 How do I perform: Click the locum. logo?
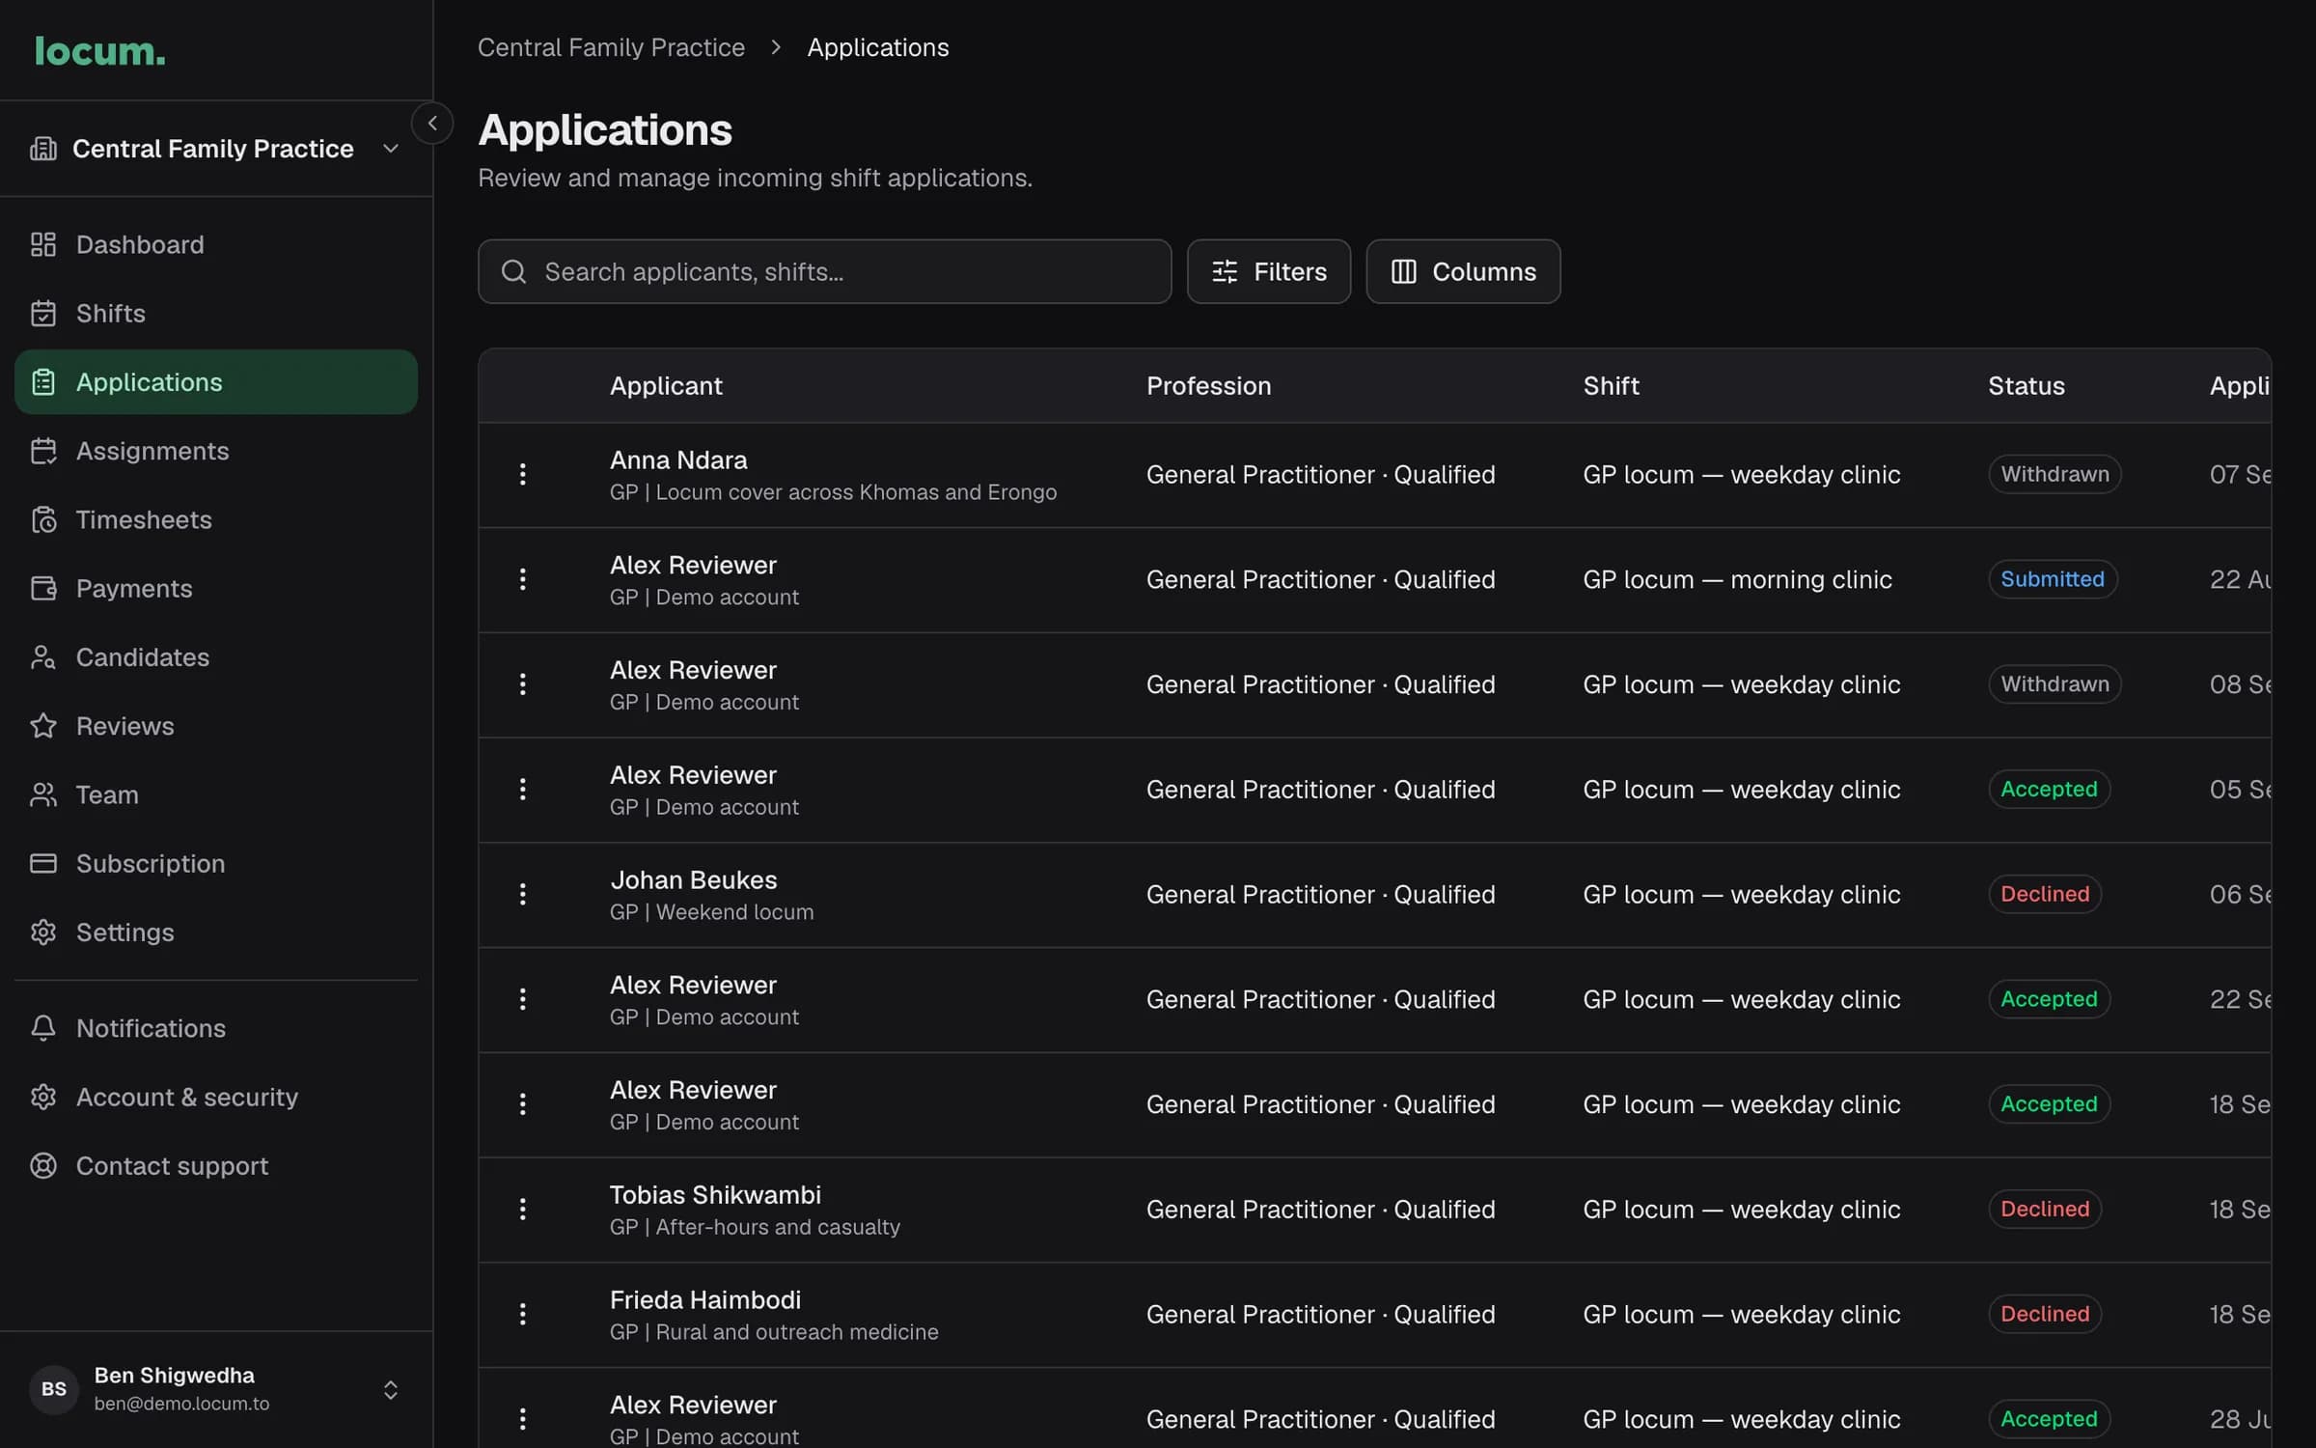[99, 51]
